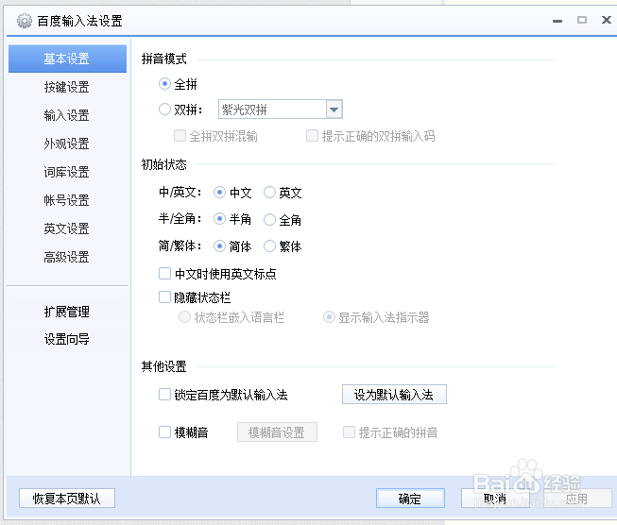The height and width of the screenshot is (525, 617).
Task: Go to the 输入设置 tab
Action: [67, 115]
